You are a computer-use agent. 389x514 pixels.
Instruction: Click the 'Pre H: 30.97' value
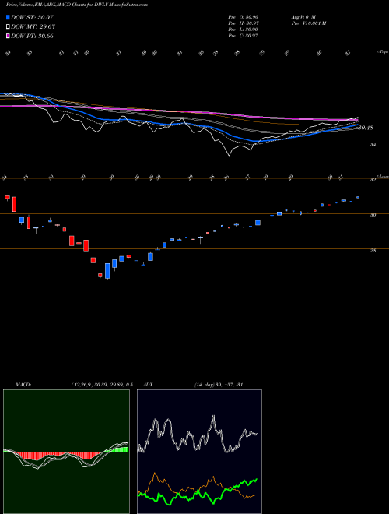[x=244, y=23]
